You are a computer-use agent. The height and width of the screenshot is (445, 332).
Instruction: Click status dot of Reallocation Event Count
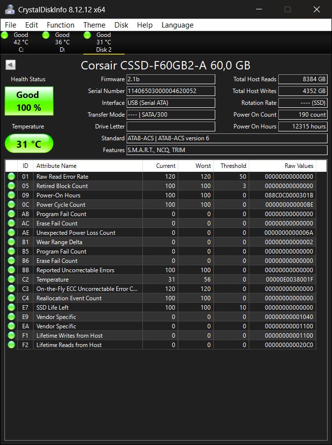pos(11,298)
